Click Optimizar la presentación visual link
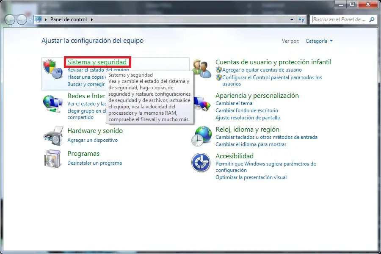381x254 pixels. pos(251,177)
